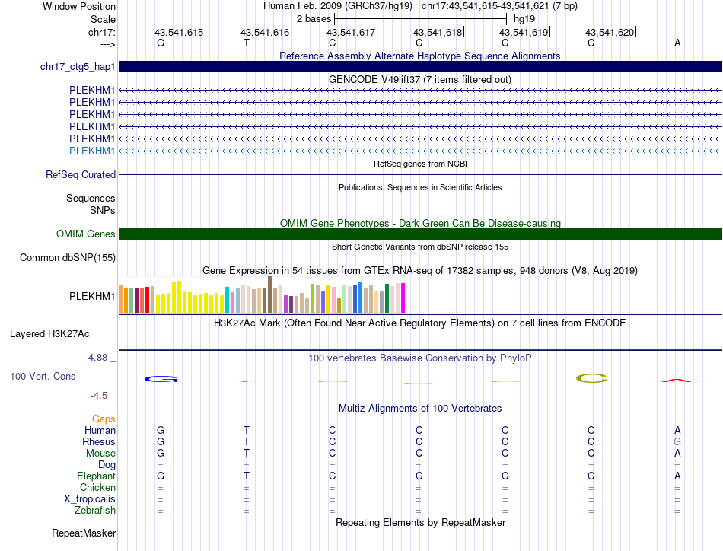Select the RepeatMasker track label
Viewport: 723px width, 551px height.
pos(84,533)
